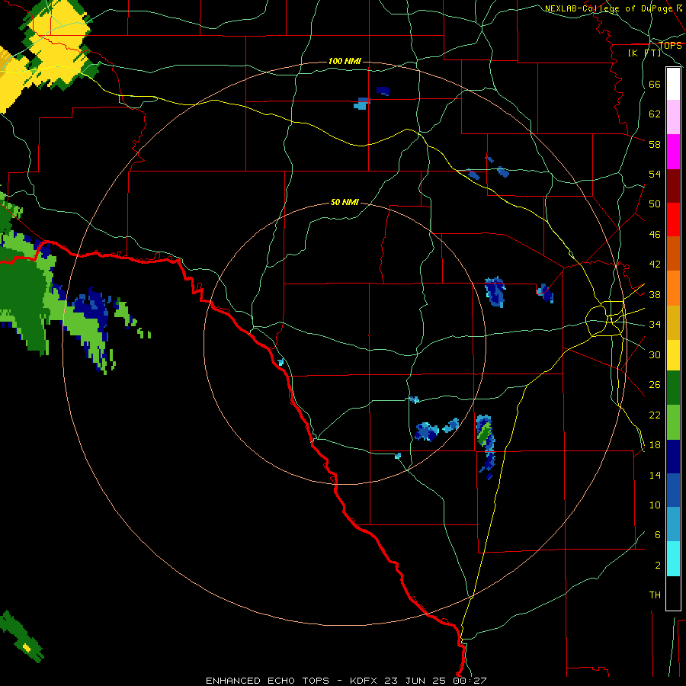Click the 23 JUN 25 date text
This screenshot has height=686, width=686.
(x=415, y=681)
